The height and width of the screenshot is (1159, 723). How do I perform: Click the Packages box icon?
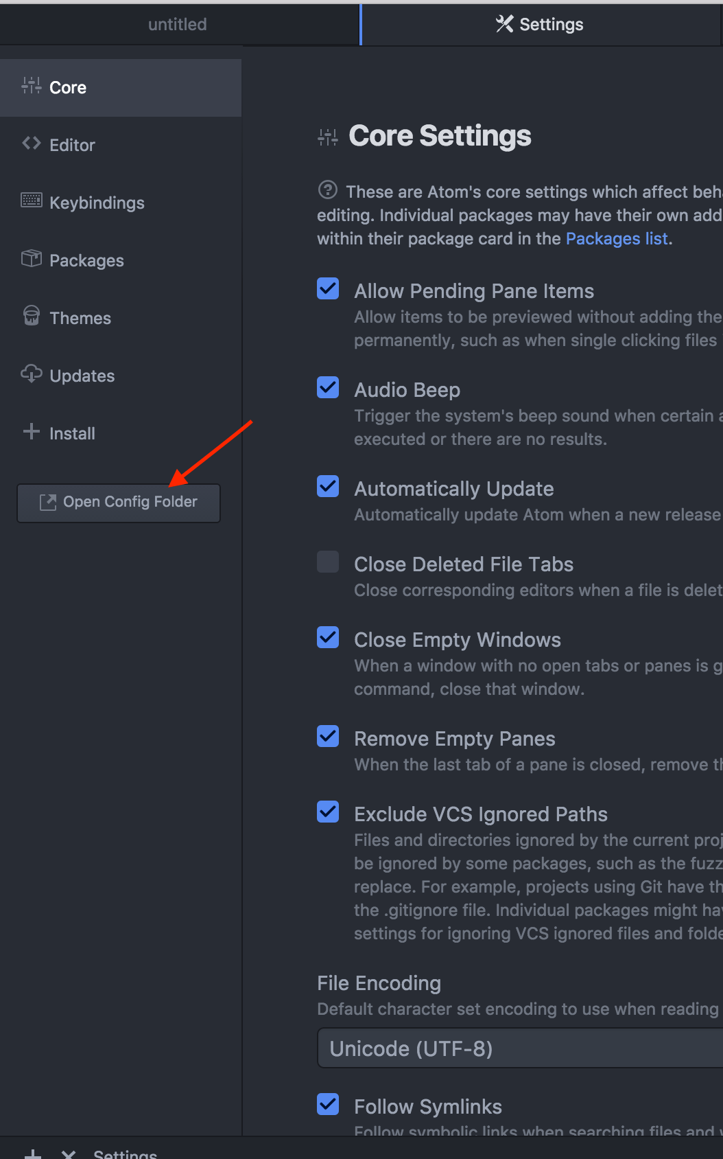32,258
